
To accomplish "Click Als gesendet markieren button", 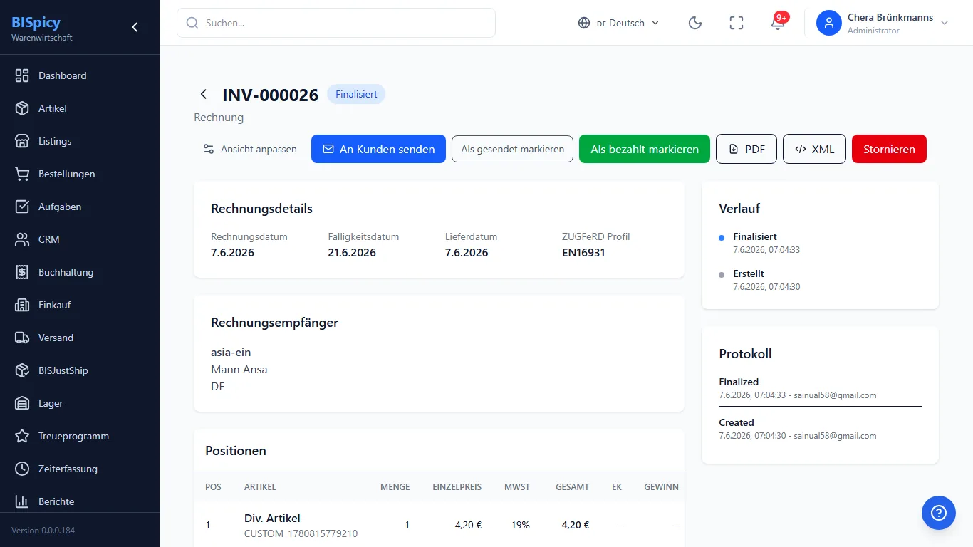I will [x=512, y=149].
